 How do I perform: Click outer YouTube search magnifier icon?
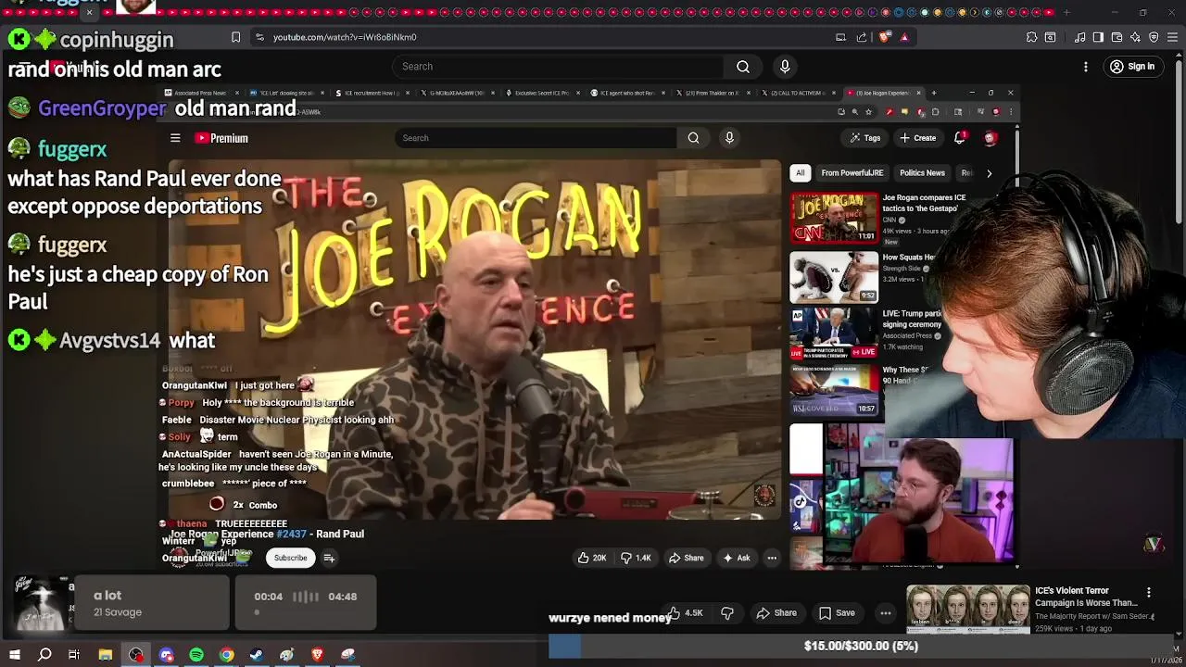coord(742,66)
